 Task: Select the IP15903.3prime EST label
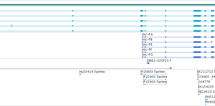click(x=155, y=77)
